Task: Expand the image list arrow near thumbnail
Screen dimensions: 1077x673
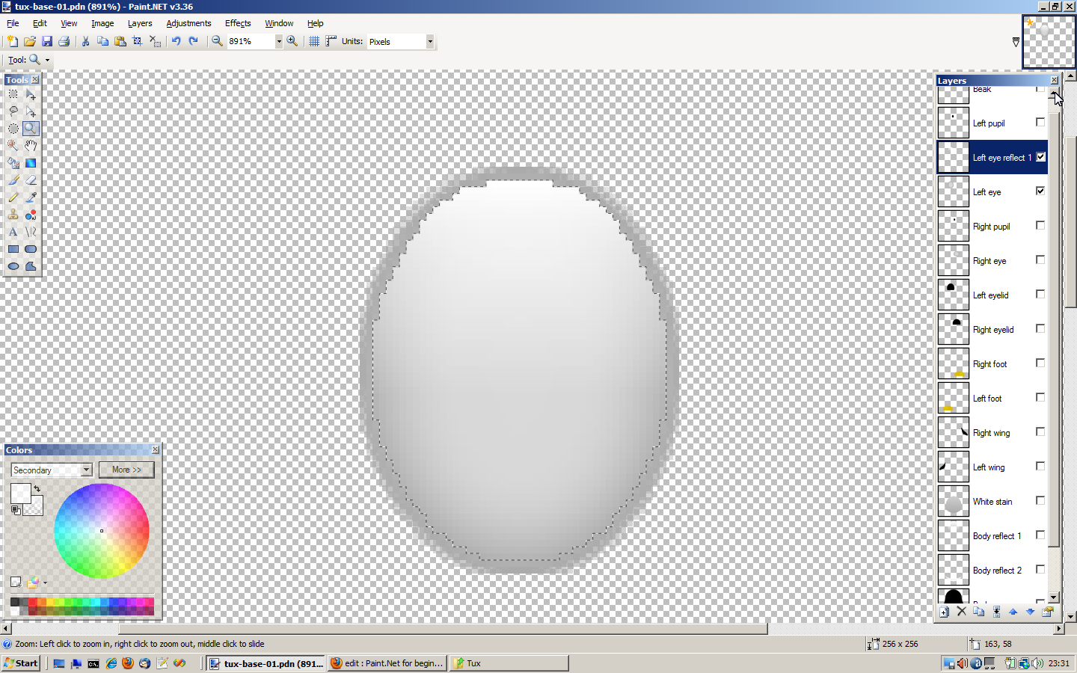Action: 1016,42
